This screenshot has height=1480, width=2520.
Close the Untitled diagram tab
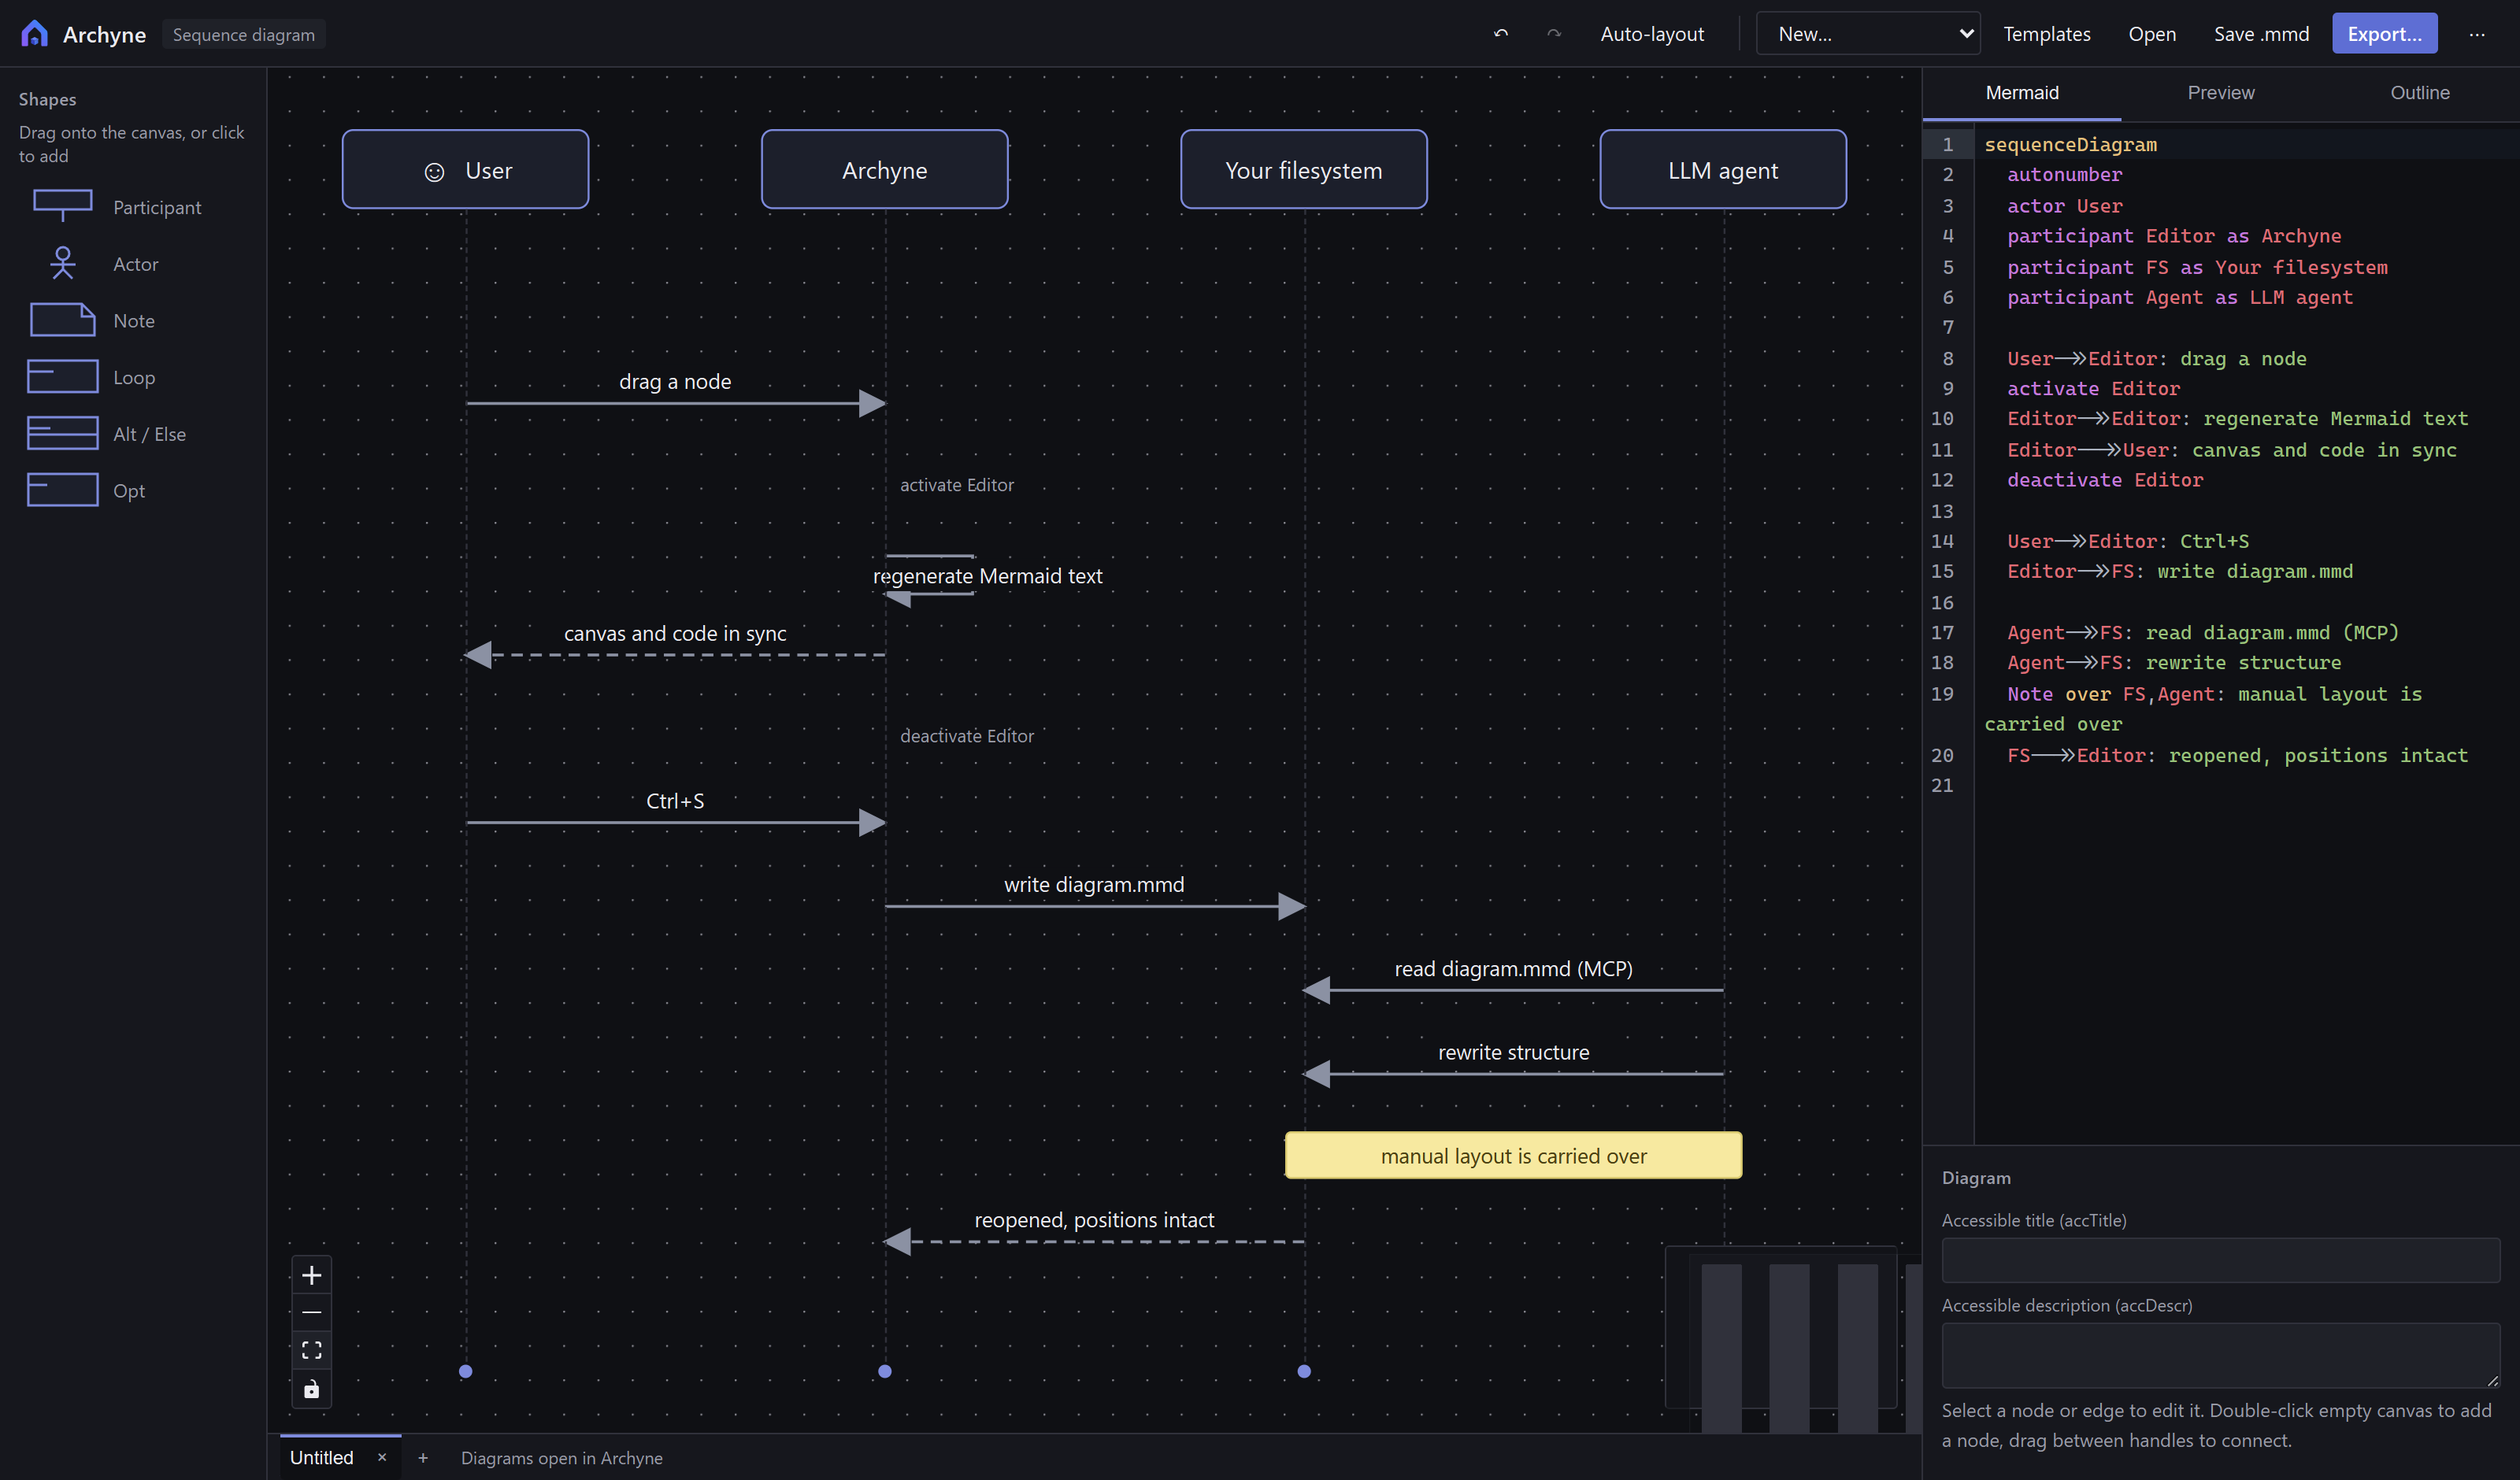click(x=382, y=1458)
